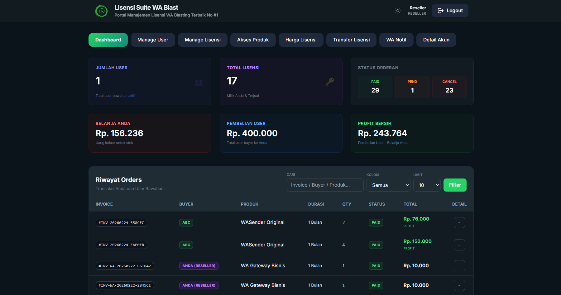Select the WA Notif tab

(x=396, y=40)
